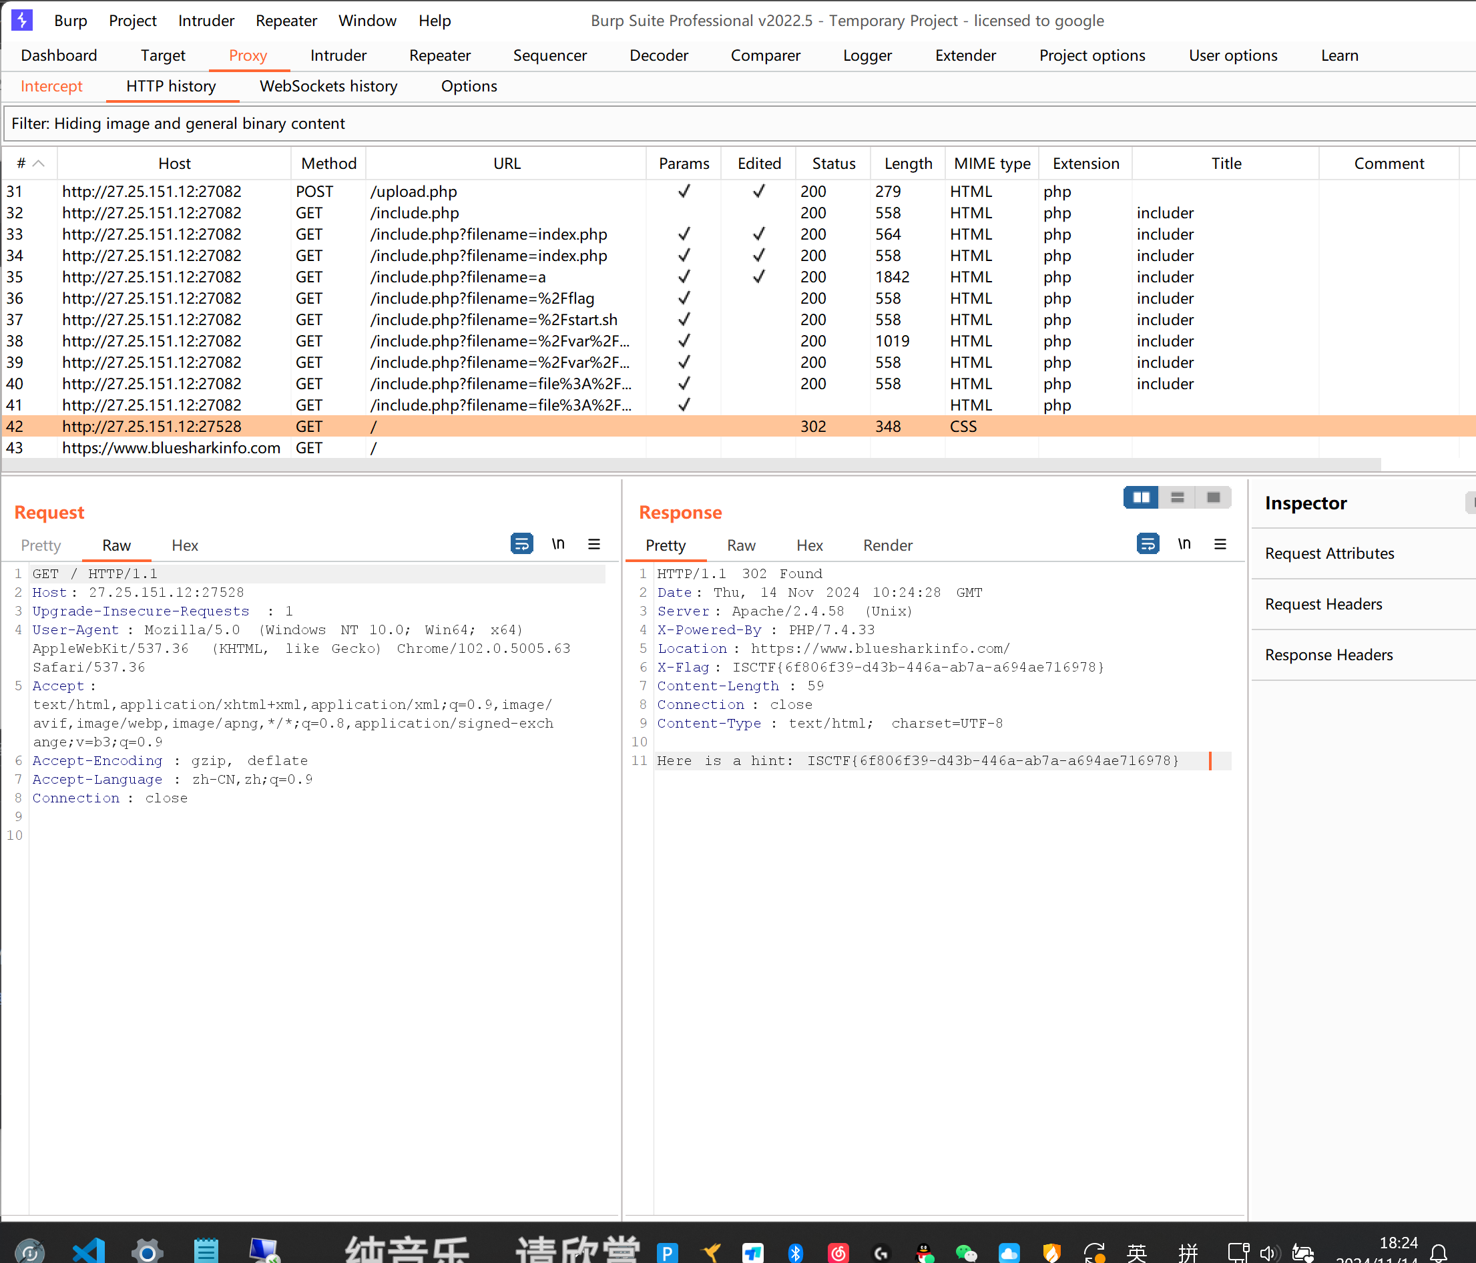Toggle word wrap icon in Request panel
Viewport: 1476px width, 1263px height.
(521, 544)
